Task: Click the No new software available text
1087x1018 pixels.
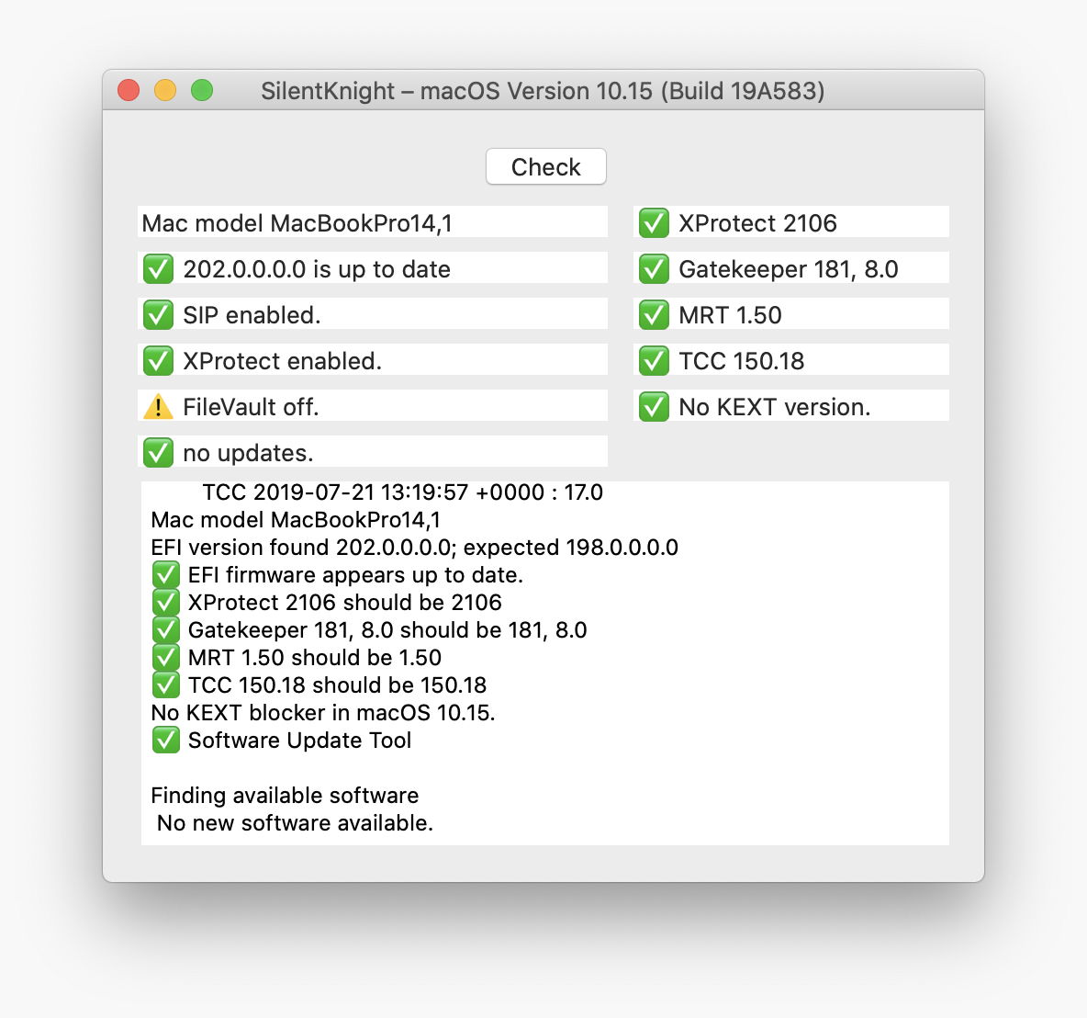Action: coord(295,823)
